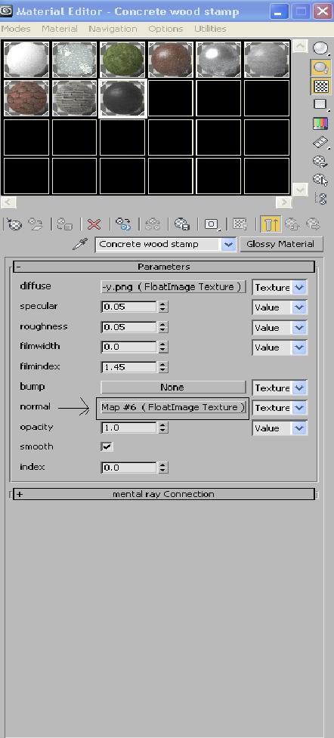The width and height of the screenshot is (334, 738).
Task: Click sample slots scroll right arrow
Action: pyautogui.click(x=283, y=202)
